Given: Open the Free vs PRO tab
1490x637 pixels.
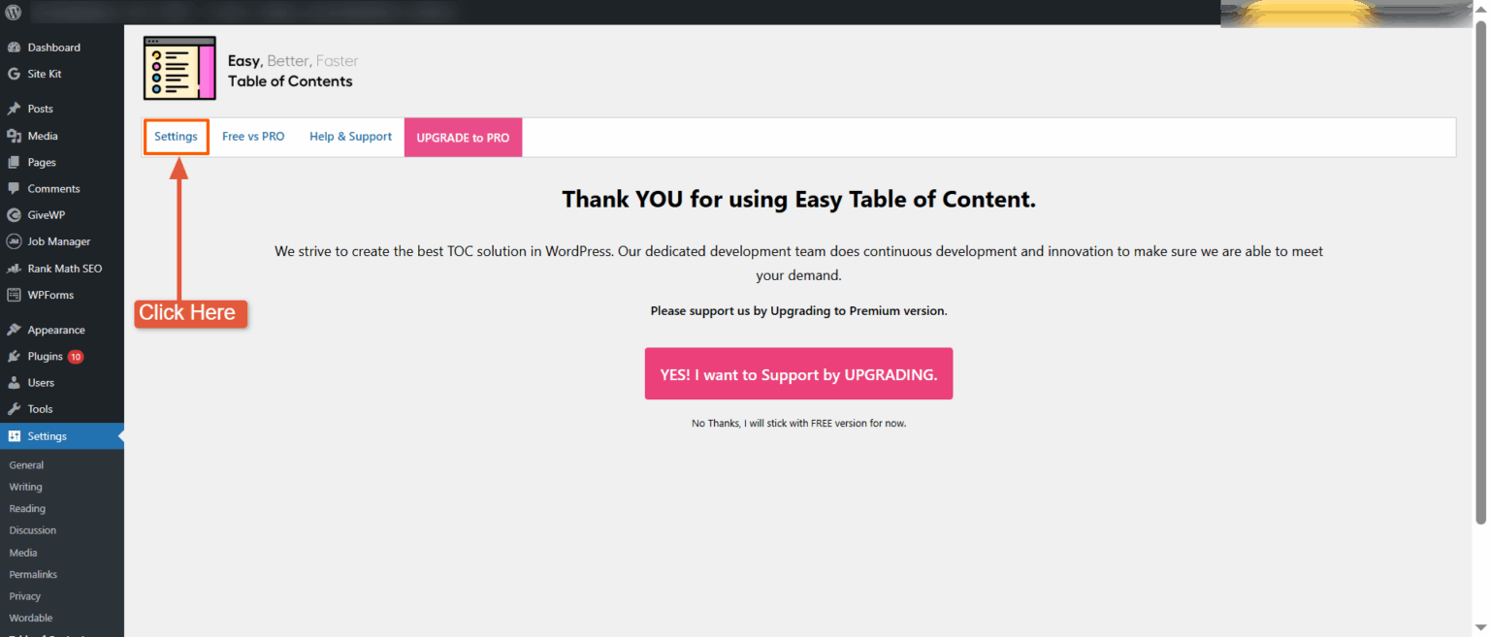Looking at the screenshot, I should pyautogui.click(x=253, y=137).
